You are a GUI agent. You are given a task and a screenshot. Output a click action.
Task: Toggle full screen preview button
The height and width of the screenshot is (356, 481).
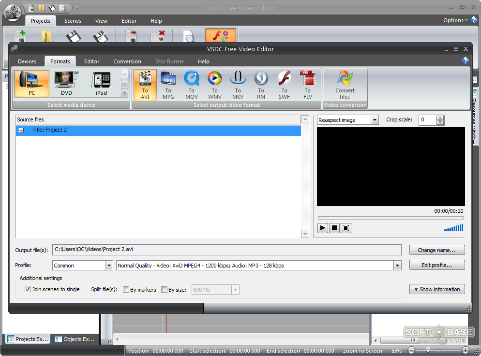pos(346,228)
